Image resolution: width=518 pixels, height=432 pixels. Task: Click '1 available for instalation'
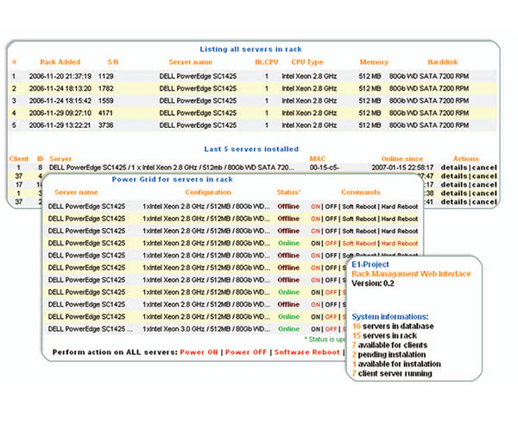(x=396, y=365)
